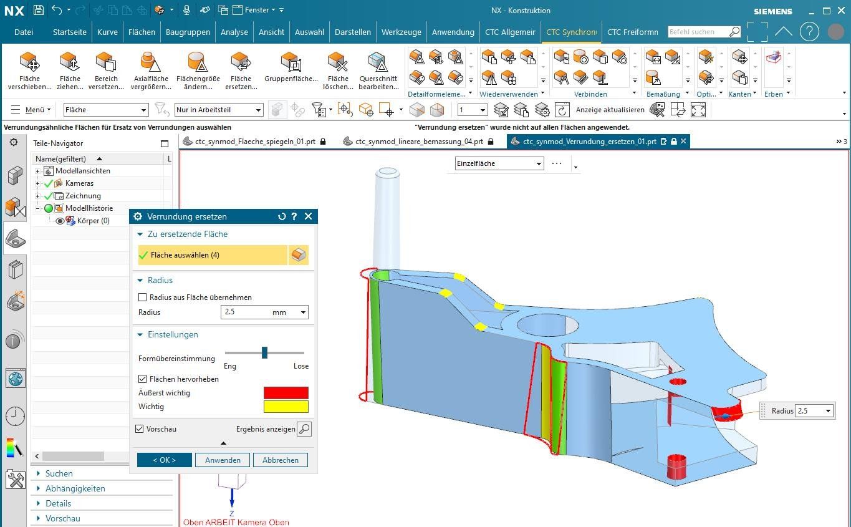Click the red Äußerst wichtig color swatch
The height and width of the screenshot is (527, 851).
coord(286,393)
